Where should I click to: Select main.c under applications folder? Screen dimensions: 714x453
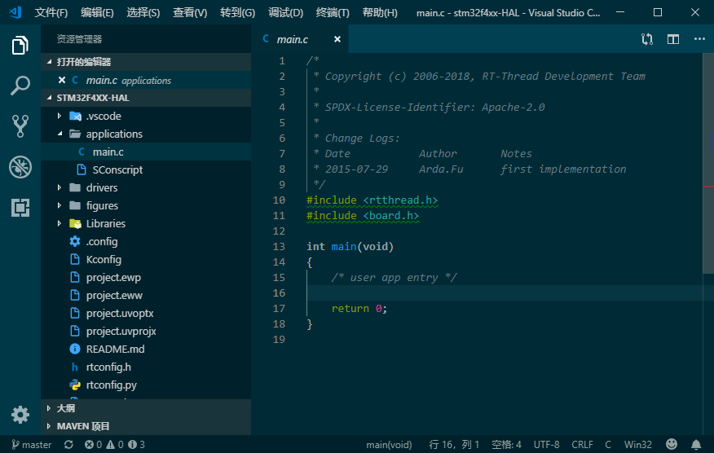tap(146, 152)
